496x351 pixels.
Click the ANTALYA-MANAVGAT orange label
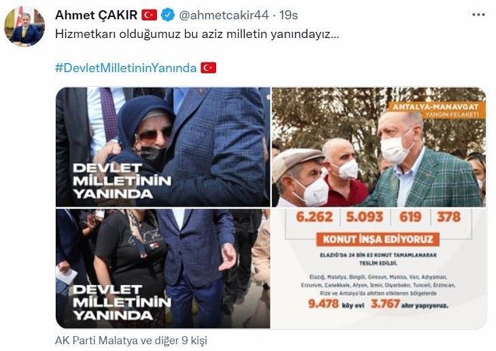pos(436,110)
